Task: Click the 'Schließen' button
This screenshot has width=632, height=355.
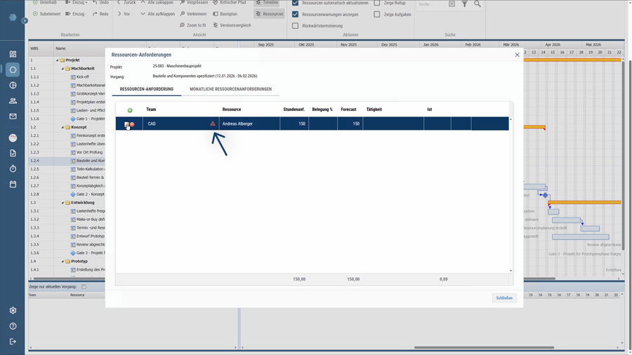Action: [x=504, y=298]
